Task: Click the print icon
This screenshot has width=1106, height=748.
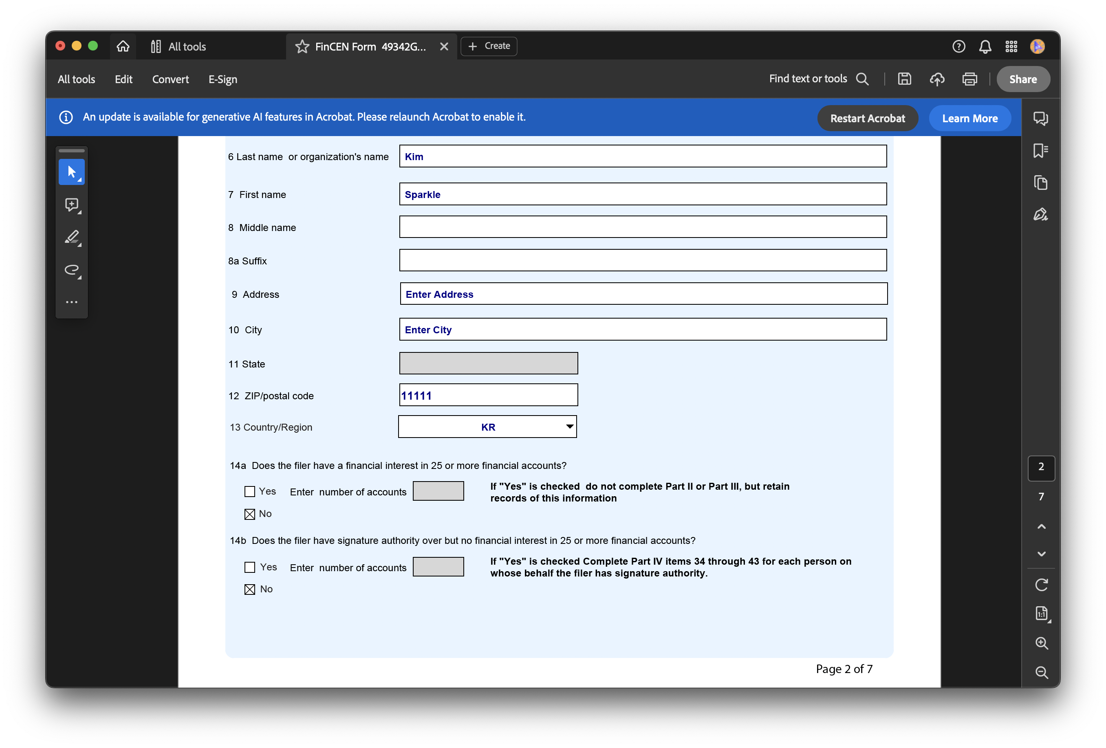Action: click(x=969, y=79)
